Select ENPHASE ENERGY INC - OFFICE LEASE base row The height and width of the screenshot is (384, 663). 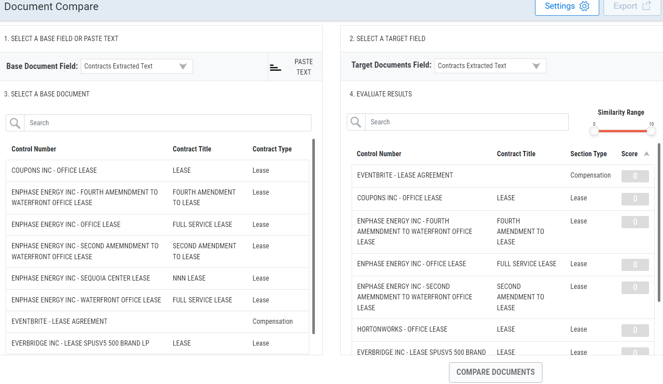(x=157, y=225)
